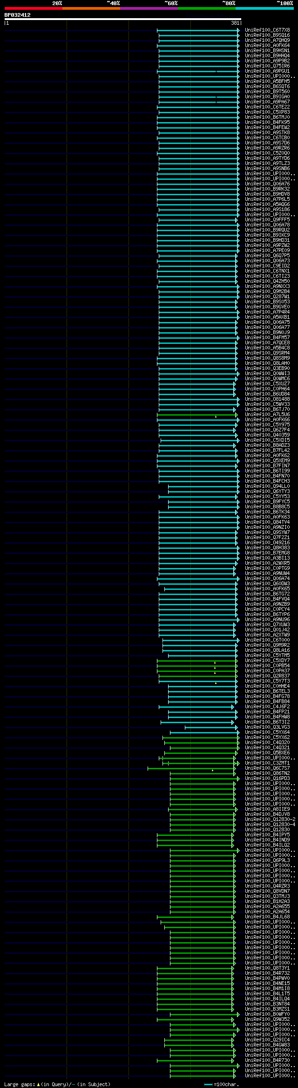The width and height of the screenshot is (298, 1088).
Task: Select label UniRef100_C4J6F2
Action: pos(267,706)
